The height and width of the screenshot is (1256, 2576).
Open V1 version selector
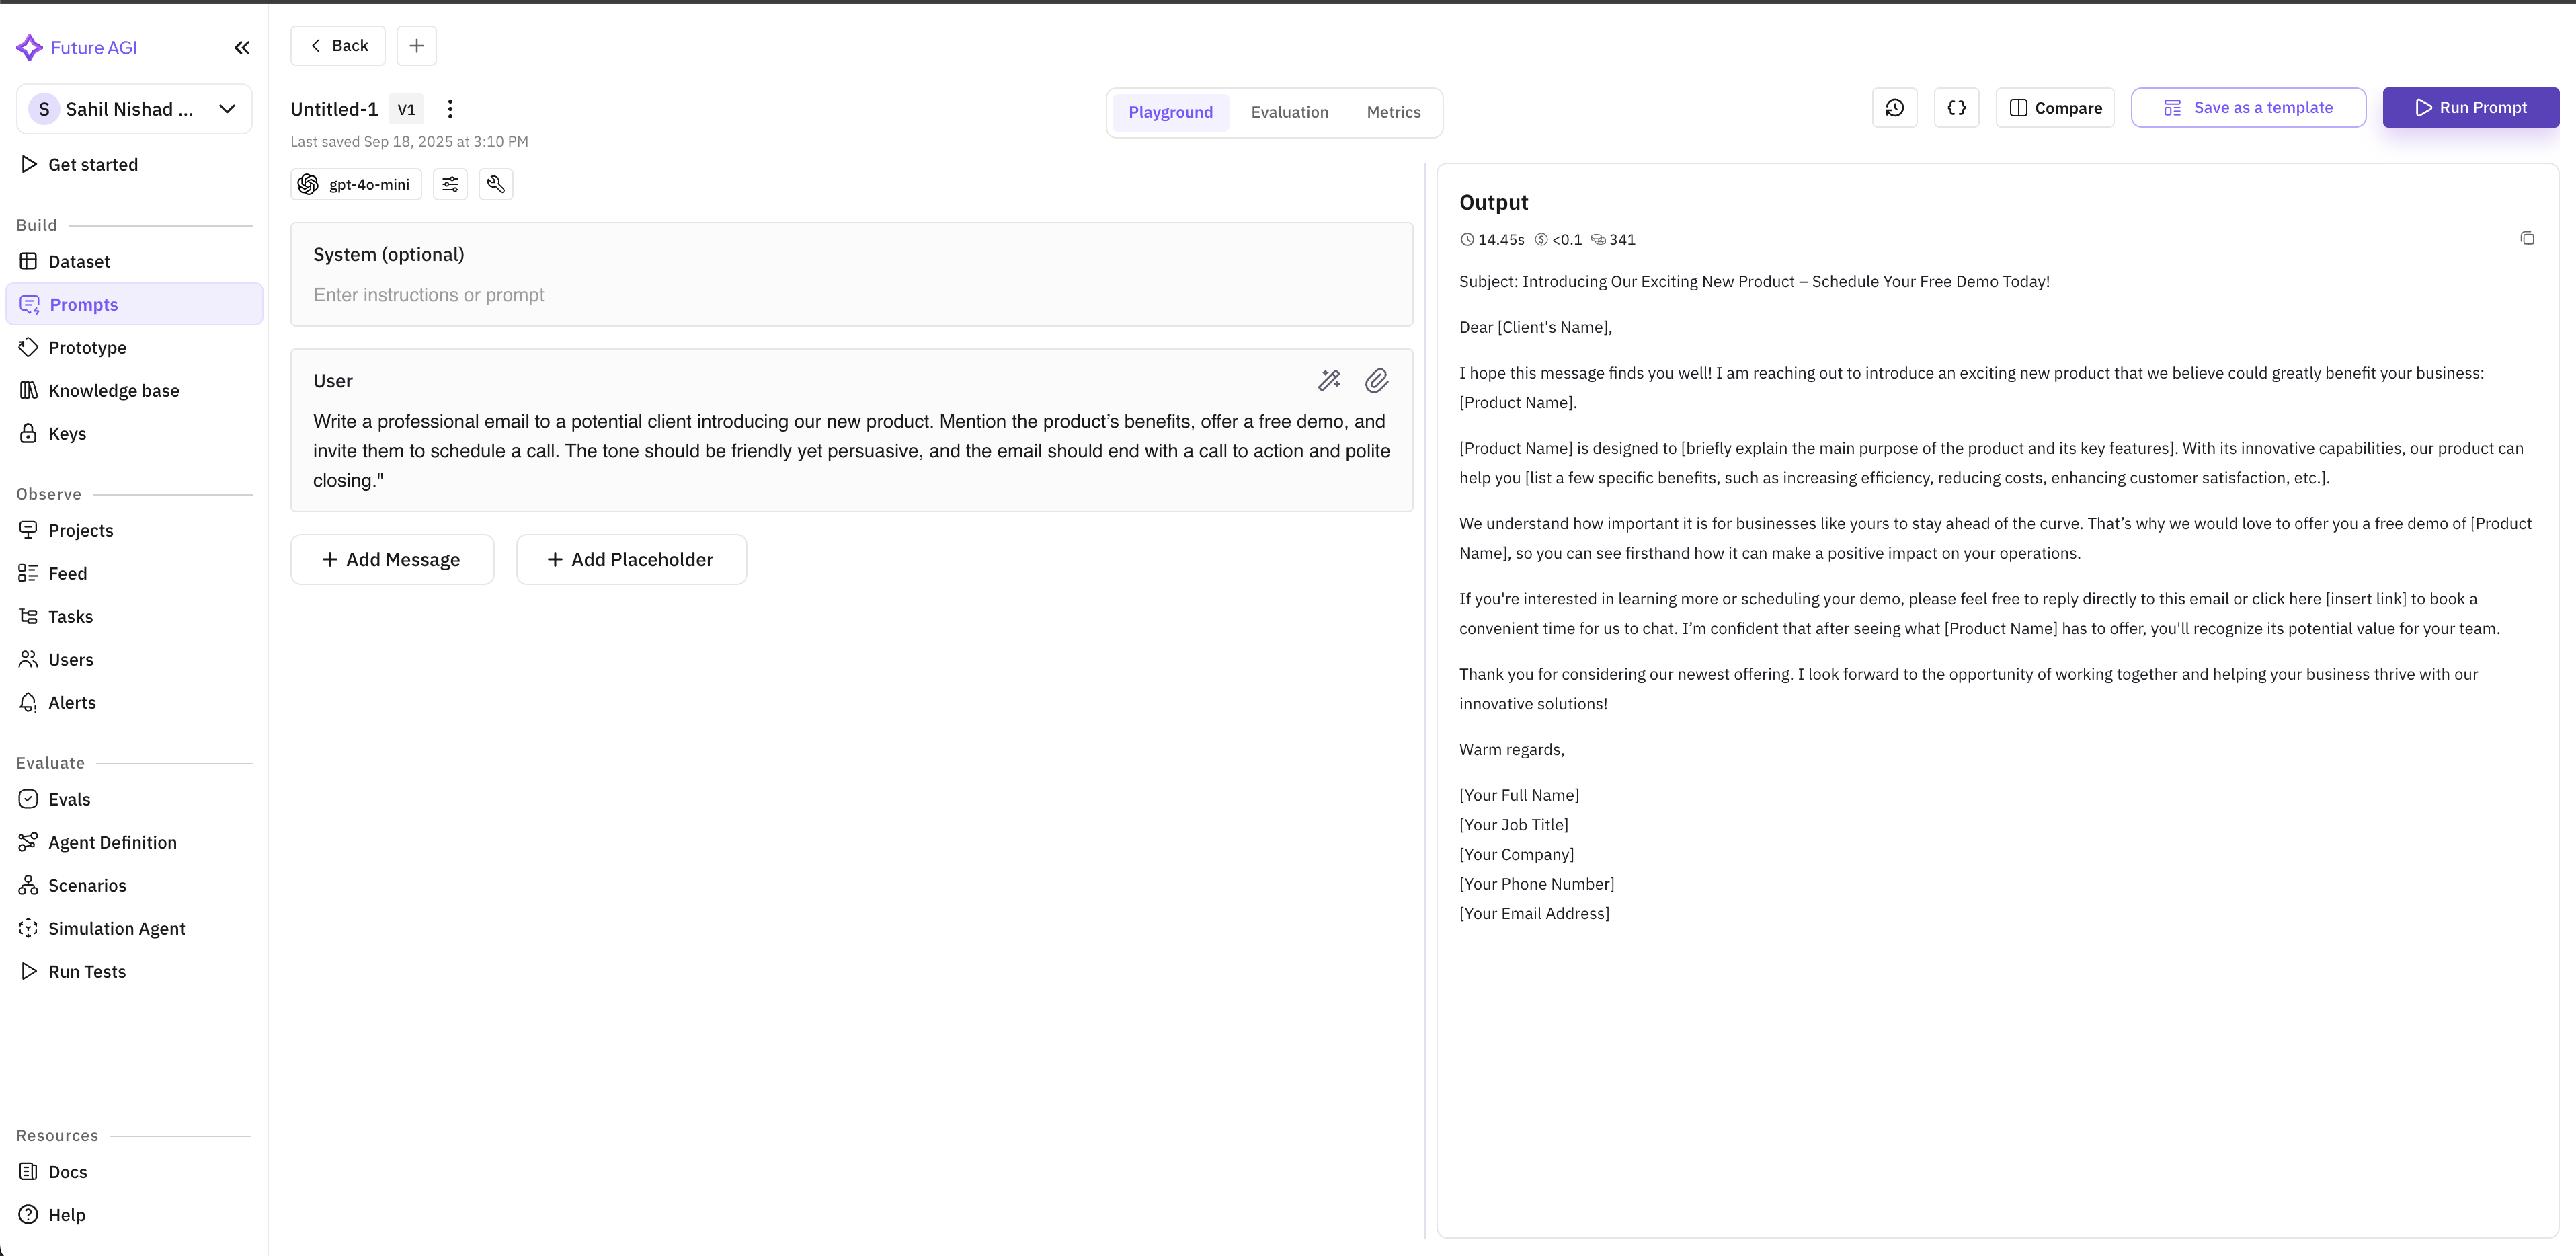pyautogui.click(x=406, y=109)
